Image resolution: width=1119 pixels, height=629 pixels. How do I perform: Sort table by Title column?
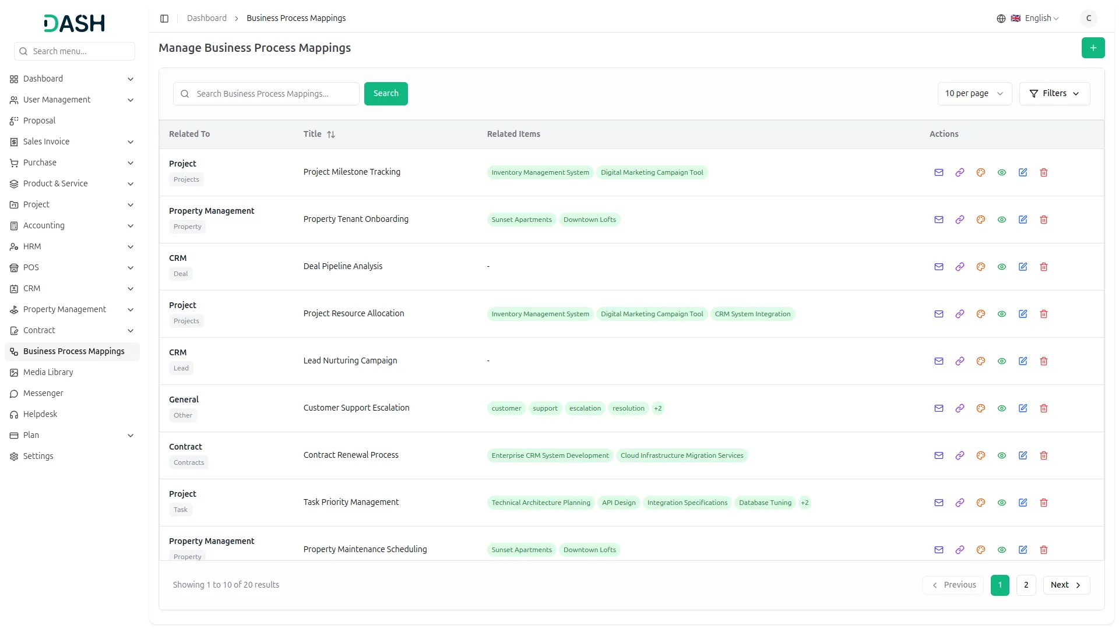[330, 135]
